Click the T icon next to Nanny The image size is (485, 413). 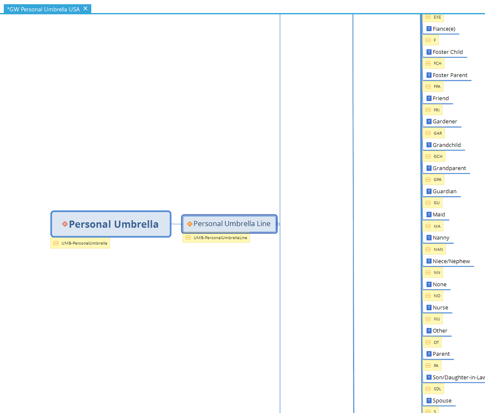[429, 238]
